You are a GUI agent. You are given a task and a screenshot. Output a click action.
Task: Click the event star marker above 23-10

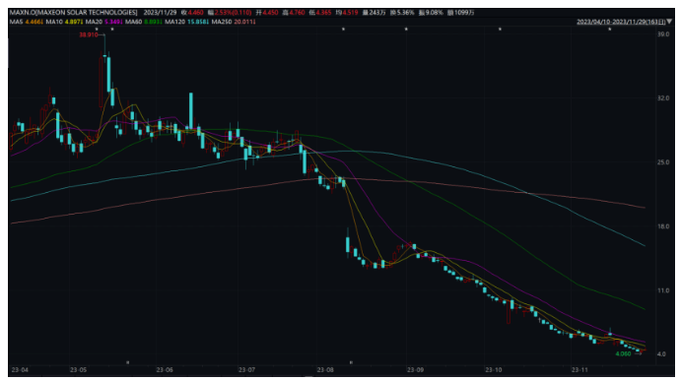500,29
